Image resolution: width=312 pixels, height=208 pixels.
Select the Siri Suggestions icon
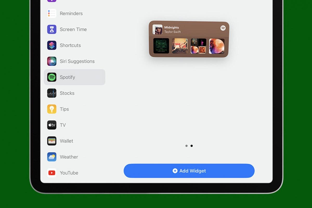pos(52,61)
